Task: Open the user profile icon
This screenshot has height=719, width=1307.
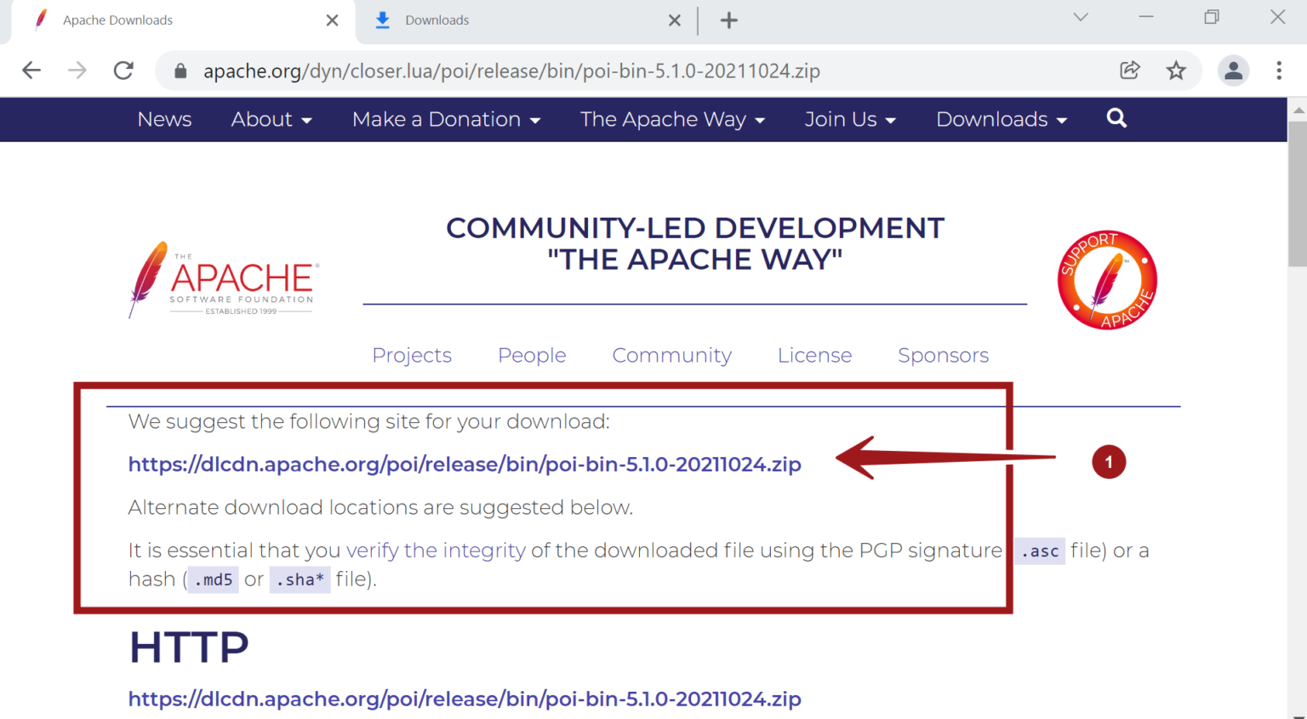Action: click(x=1233, y=71)
